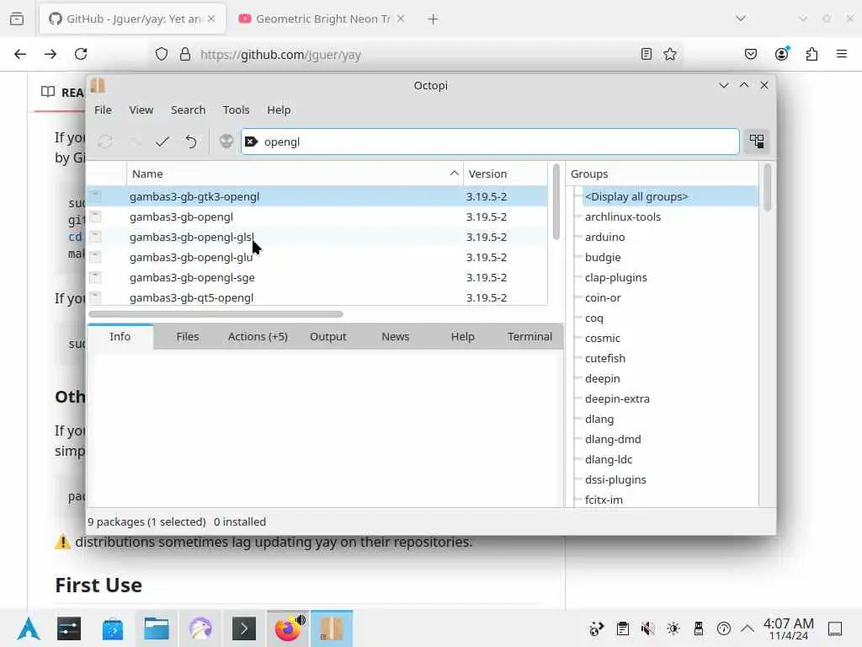
Task: Toggle the muted volume tray icon
Action: 647,628
